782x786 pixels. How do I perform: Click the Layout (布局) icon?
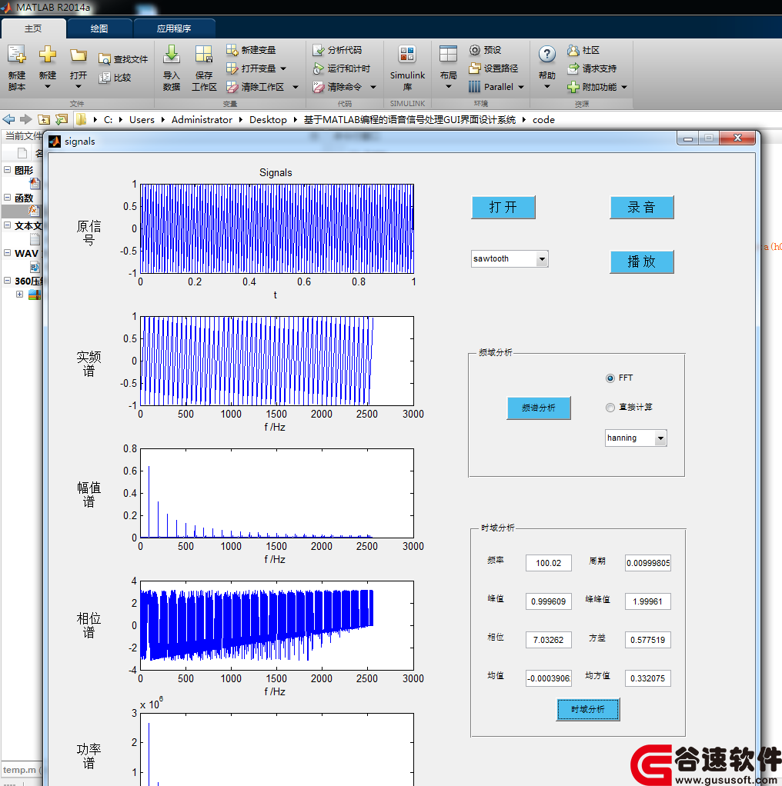point(448,54)
